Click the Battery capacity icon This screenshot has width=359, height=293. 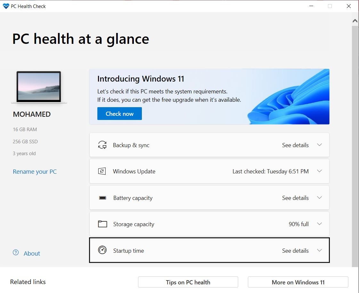[x=102, y=198]
